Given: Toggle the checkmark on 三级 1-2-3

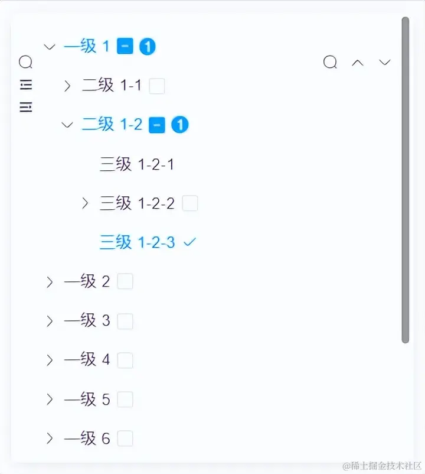Looking at the screenshot, I should (189, 242).
